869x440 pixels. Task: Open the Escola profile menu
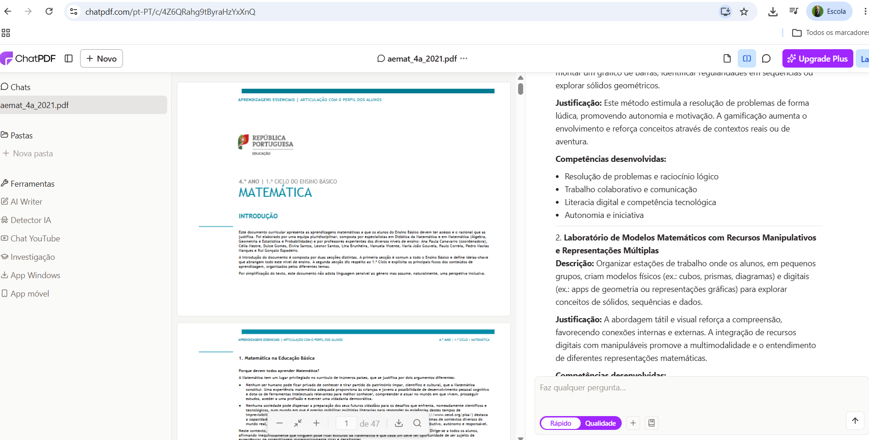coord(829,11)
